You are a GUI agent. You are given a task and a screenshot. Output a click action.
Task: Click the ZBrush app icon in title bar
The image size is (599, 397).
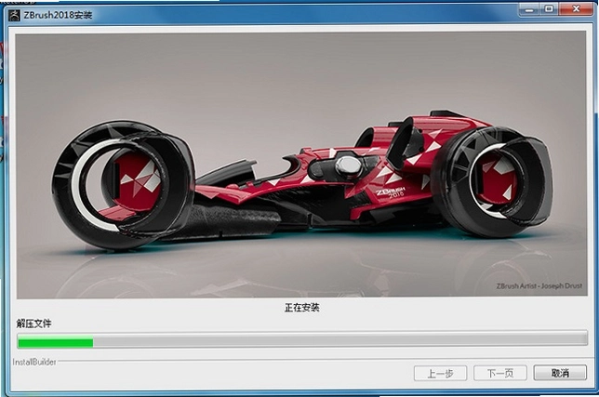[x=14, y=15]
